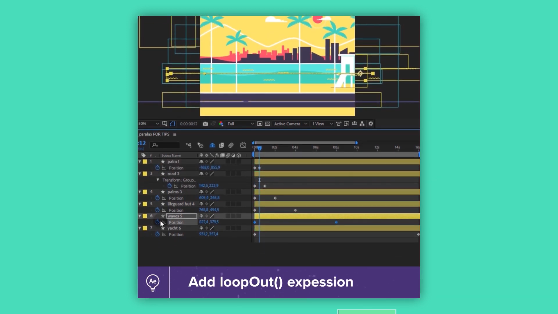Open the paralax FOR TIPS panel menu
The width and height of the screenshot is (558, 314).
[175, 134]
